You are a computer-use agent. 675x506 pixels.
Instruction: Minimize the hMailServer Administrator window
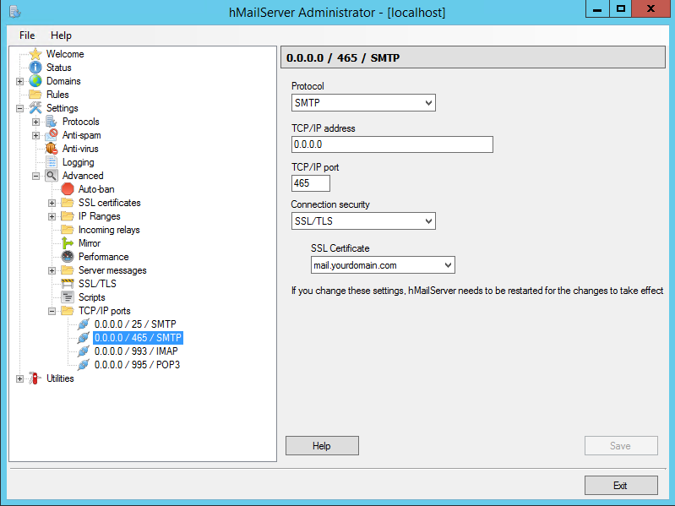597,9
